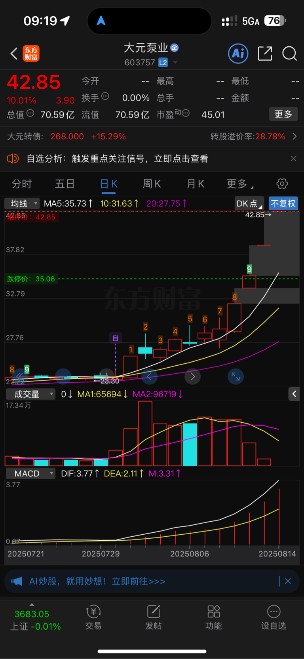
Task: Expand the 更多 chart periods menu
Action: tap(240, 184)
